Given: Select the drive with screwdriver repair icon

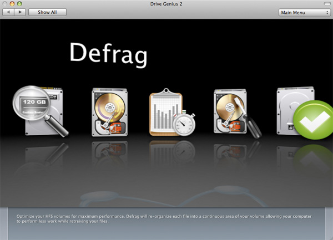Looking at the screenshot, I should click(x=238, y=113).
